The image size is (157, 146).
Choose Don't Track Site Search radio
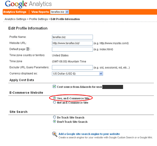click(54, 122)
